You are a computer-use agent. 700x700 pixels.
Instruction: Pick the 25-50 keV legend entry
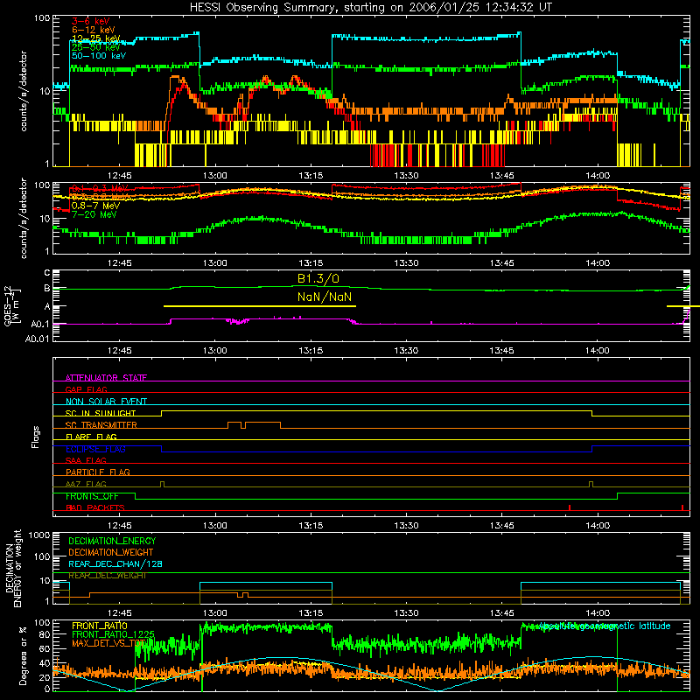pyautogui.click(x=96, y=47)
